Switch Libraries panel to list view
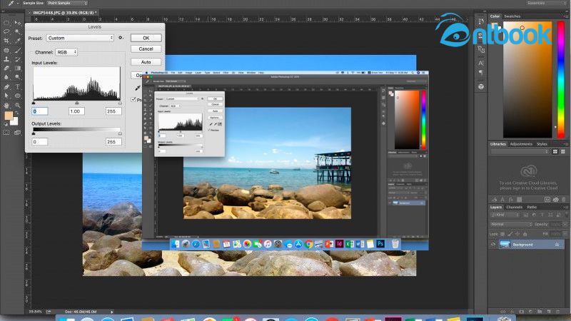 (x=563, y=151)
